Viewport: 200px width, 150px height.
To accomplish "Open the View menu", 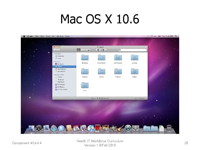I will coord(48,36).
